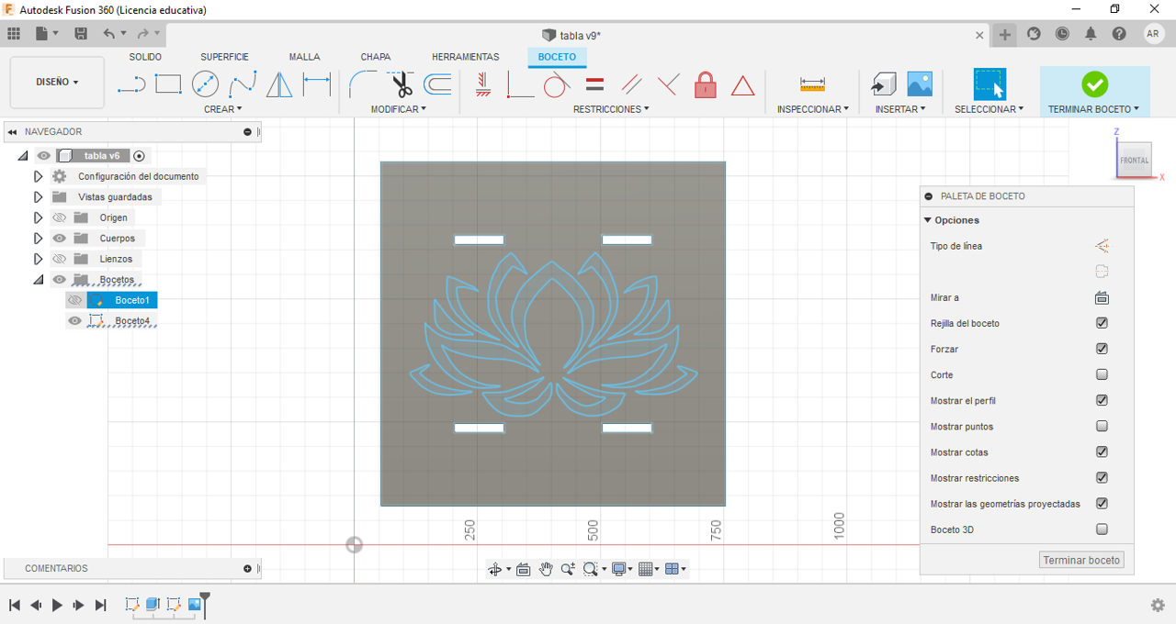Open the data panel grid icon

pyautogui.click(x=14, y=34)
